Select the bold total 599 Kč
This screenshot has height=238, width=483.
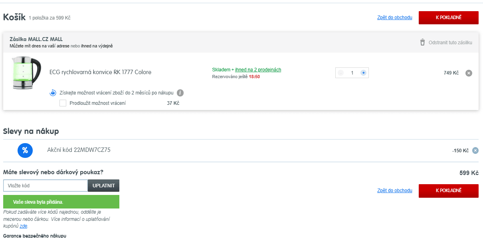click(469, 173)
